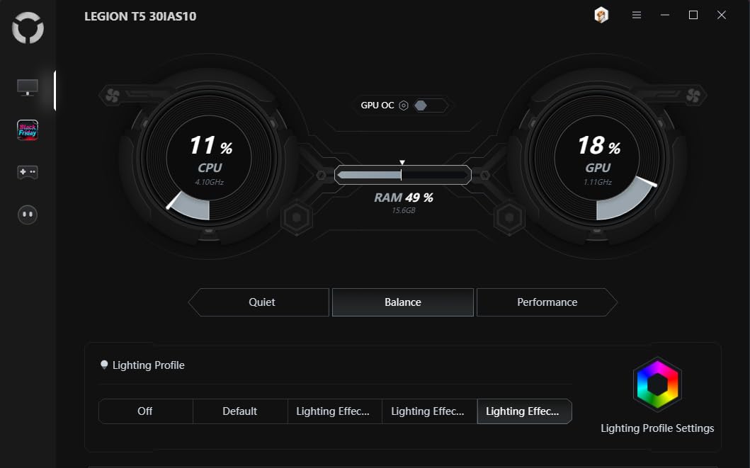Click the GPU OC hexagon settings icon
Image resolution: width=750 pixels, height=468 pixels.
pos(404,105)
